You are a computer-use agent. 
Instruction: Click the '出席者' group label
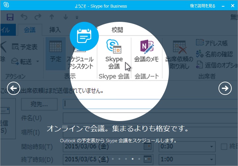[x=207, y=76]
